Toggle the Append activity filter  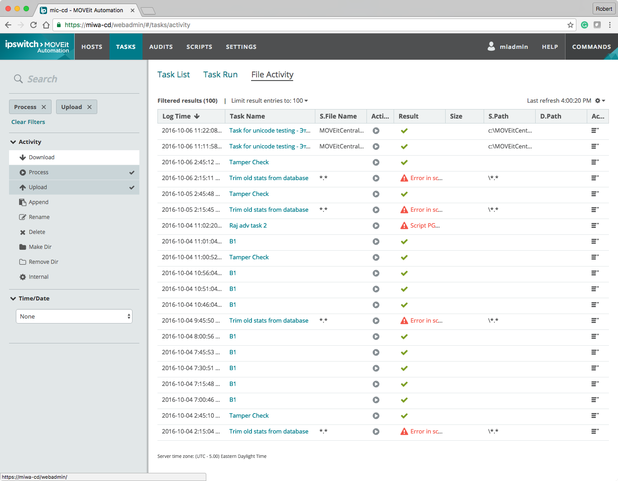74,202
